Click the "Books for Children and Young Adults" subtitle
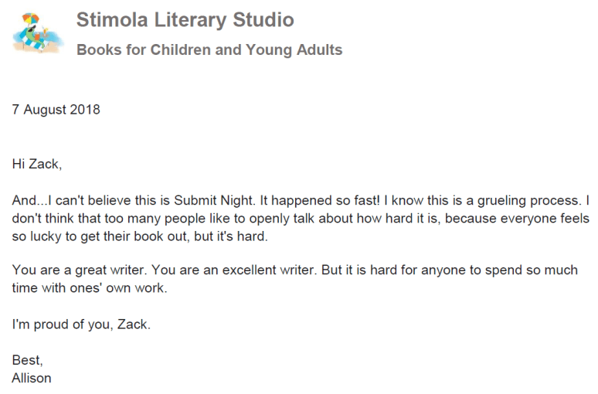Viewport: 598px width, 394px height. click(x=209, y=51)
